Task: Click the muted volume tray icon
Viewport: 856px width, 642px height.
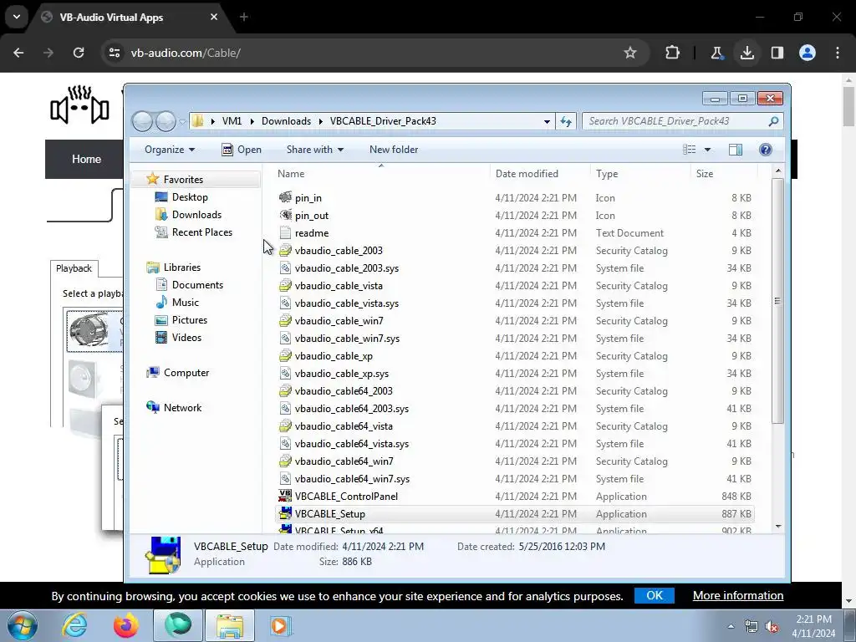Action: (x=772, y=626)
